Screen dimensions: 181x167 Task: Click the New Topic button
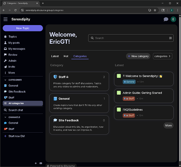(23, 28)
